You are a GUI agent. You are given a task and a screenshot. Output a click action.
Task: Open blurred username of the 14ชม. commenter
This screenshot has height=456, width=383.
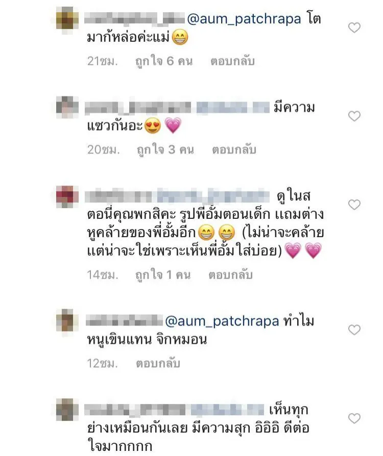point(118,196)
